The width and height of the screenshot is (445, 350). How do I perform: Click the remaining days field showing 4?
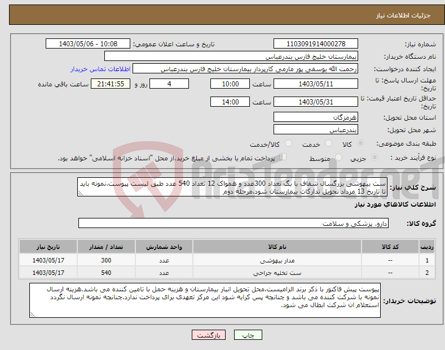point(169,84)
